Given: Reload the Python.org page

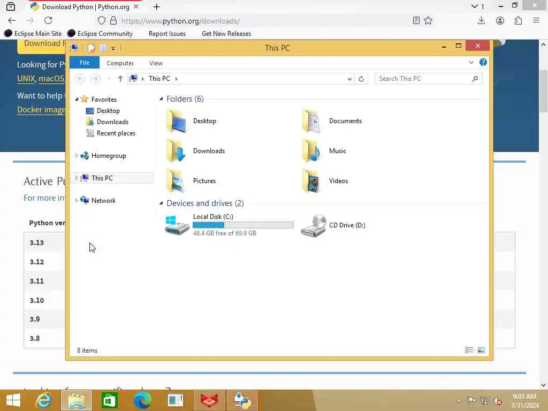Looking at the screenshot, I should pos(48,21).
